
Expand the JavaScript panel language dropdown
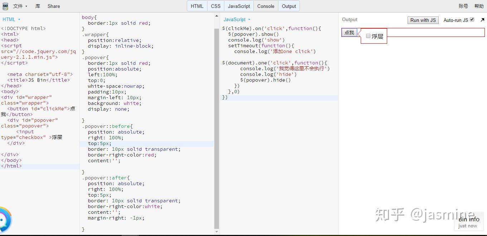237,19
